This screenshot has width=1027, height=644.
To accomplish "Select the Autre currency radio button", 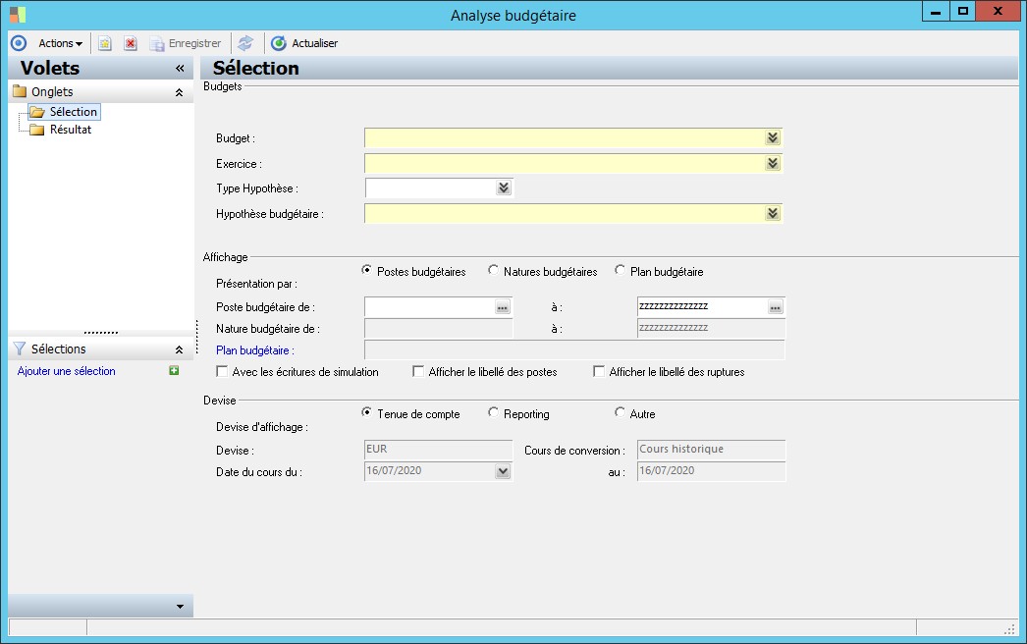I will click(620, 412).
